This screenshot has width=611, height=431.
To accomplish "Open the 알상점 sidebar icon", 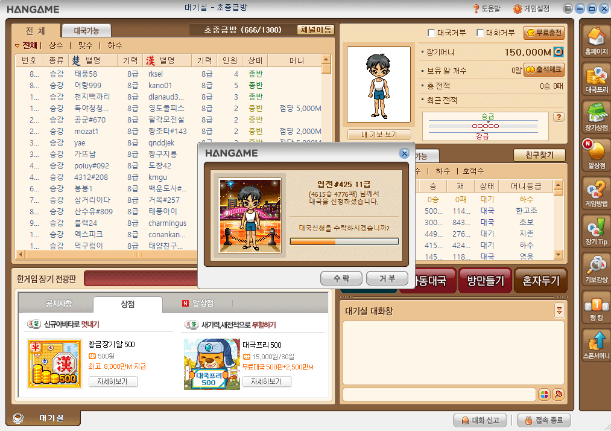I will click(596, 155).
